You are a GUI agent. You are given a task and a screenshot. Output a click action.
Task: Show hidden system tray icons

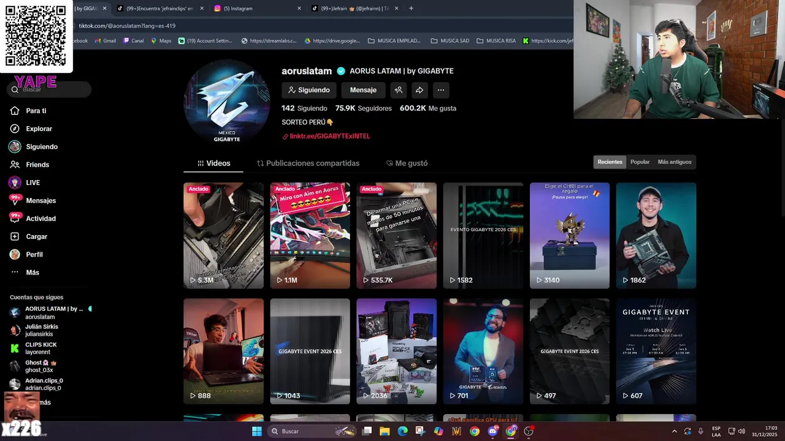675,431
